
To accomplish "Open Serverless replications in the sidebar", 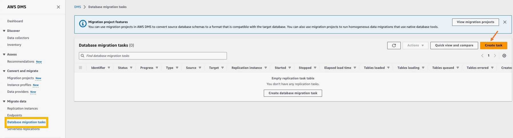I will (23, 129).
